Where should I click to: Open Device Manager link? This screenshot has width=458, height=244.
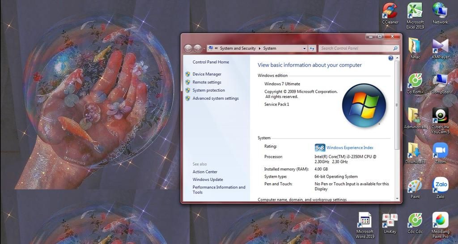[x=207, y=74]
